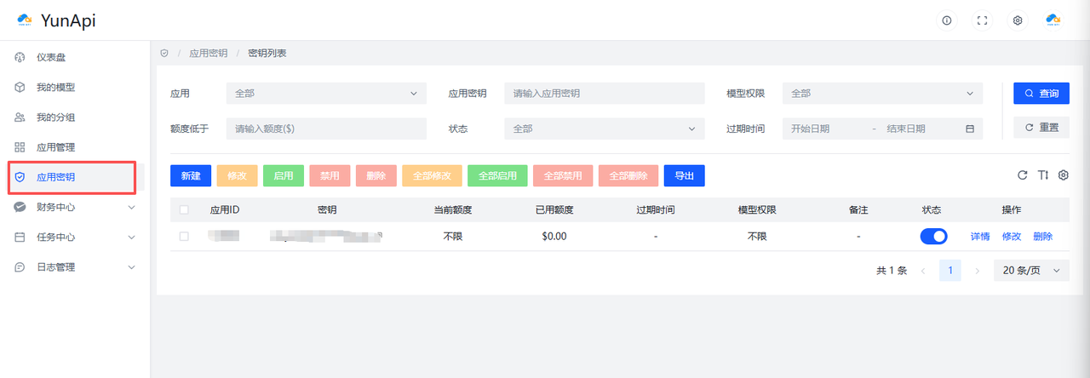Click the user avatar cloud icon
Screen dimensions: 1090x378
pyautogui.click(x=1053, y=20)
